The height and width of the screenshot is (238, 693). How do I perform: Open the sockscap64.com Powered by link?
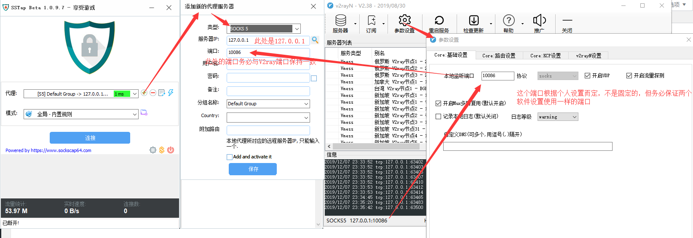click(61, 150)
